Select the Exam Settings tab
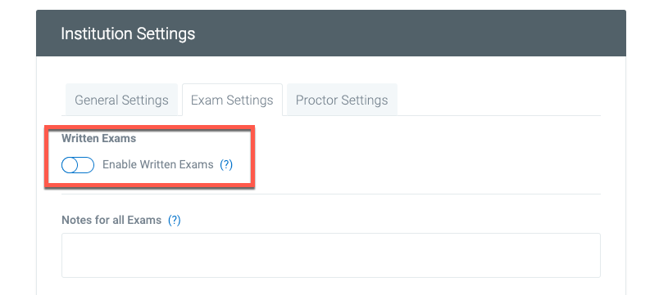The image size is (668, 295). click(232, 101)
